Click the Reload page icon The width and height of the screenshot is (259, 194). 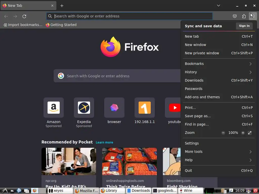(24, 16)
